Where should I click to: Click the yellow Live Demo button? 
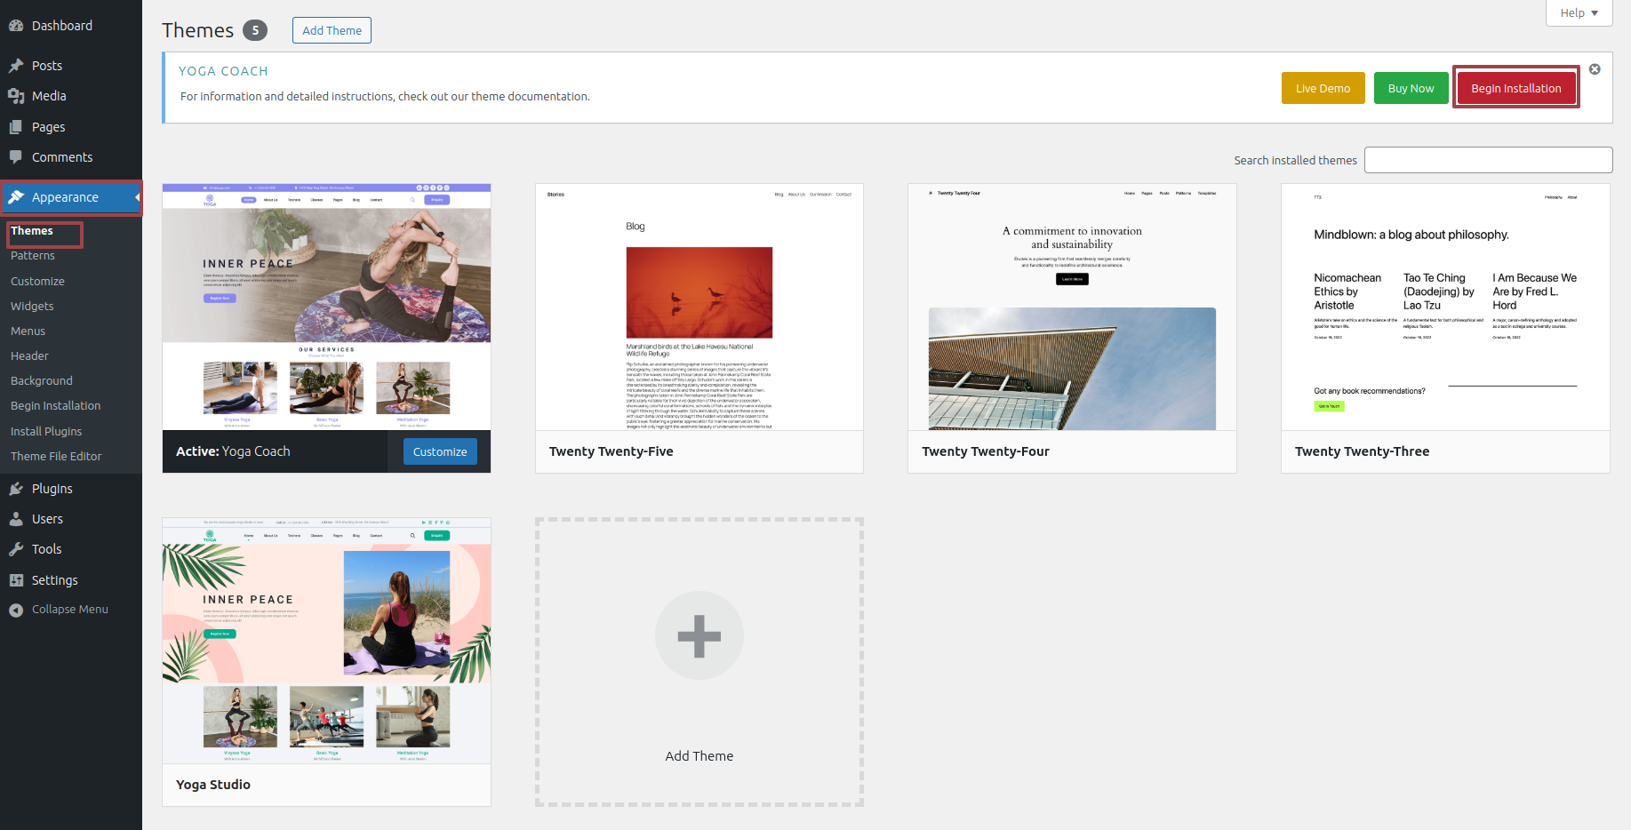pos(1323,88)
